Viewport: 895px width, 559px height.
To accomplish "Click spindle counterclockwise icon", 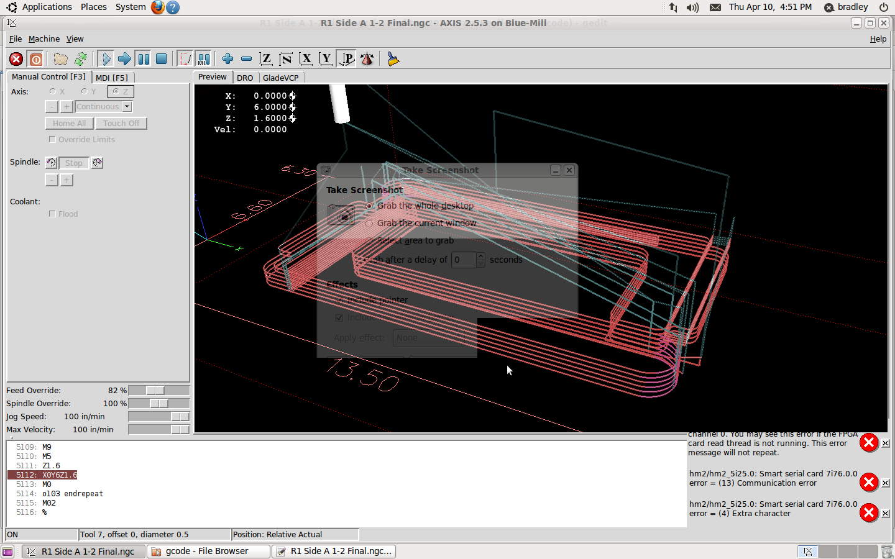I will 52,163.
